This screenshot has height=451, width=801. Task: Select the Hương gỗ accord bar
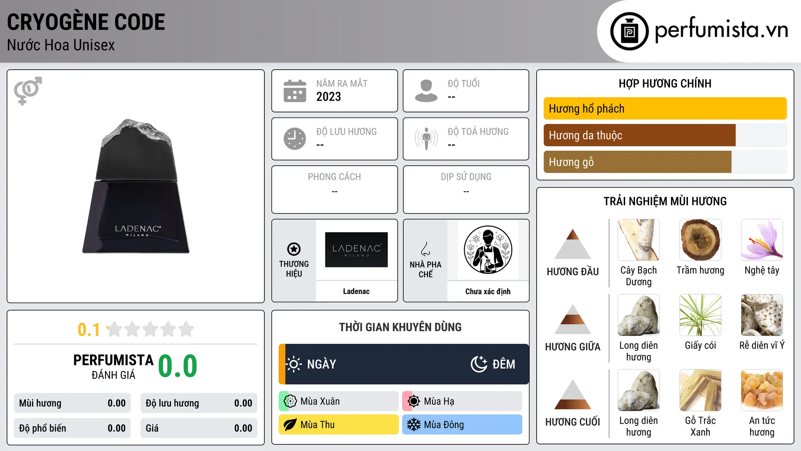click(665, 162)
